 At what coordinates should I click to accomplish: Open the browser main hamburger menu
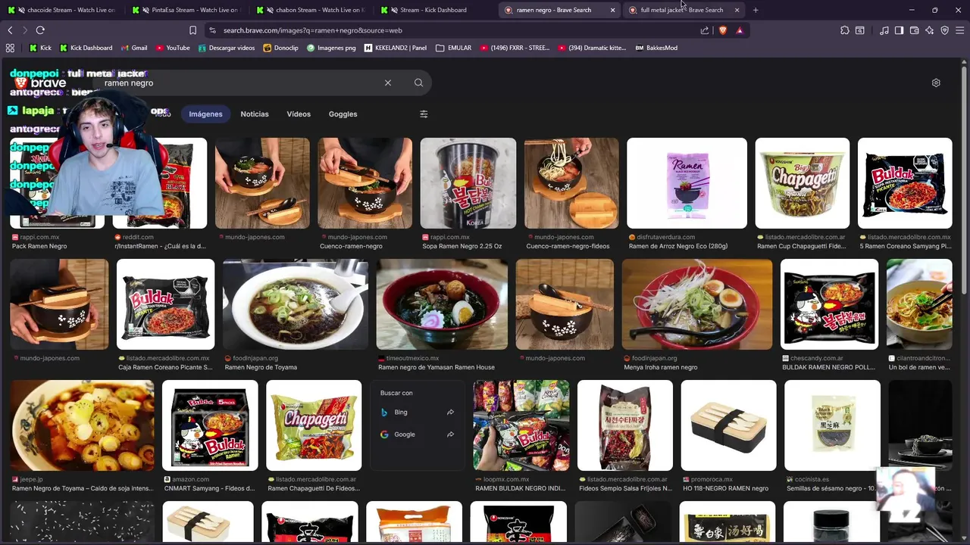(x=959, y=30)
